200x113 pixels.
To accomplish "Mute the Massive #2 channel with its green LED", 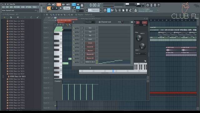I will [x=74, y=54].
